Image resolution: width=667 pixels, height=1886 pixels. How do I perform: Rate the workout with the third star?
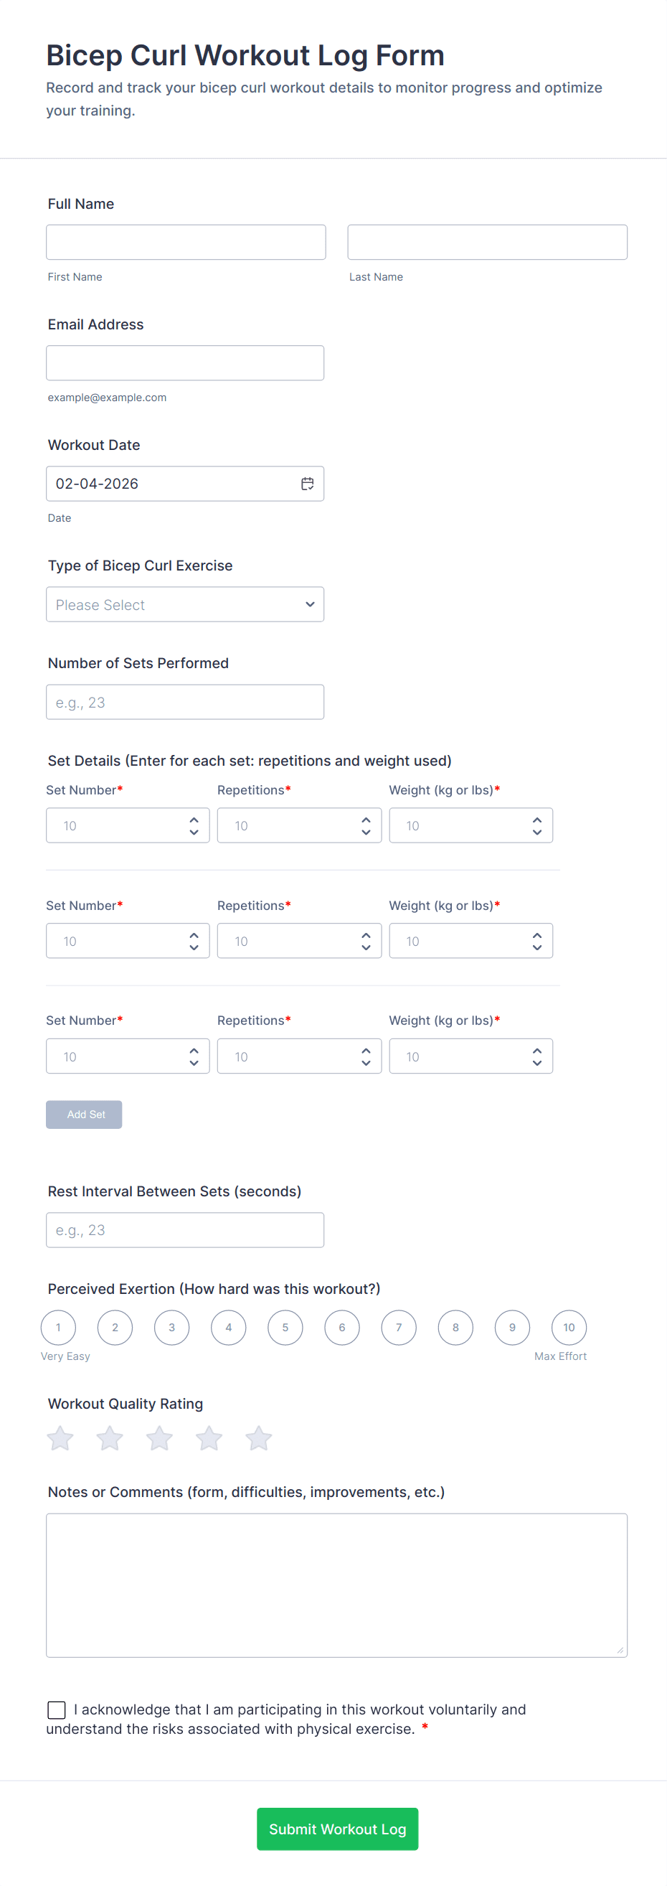[159, 1438]
